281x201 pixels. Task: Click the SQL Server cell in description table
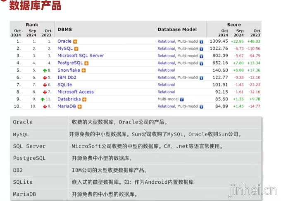pos(39,146)
